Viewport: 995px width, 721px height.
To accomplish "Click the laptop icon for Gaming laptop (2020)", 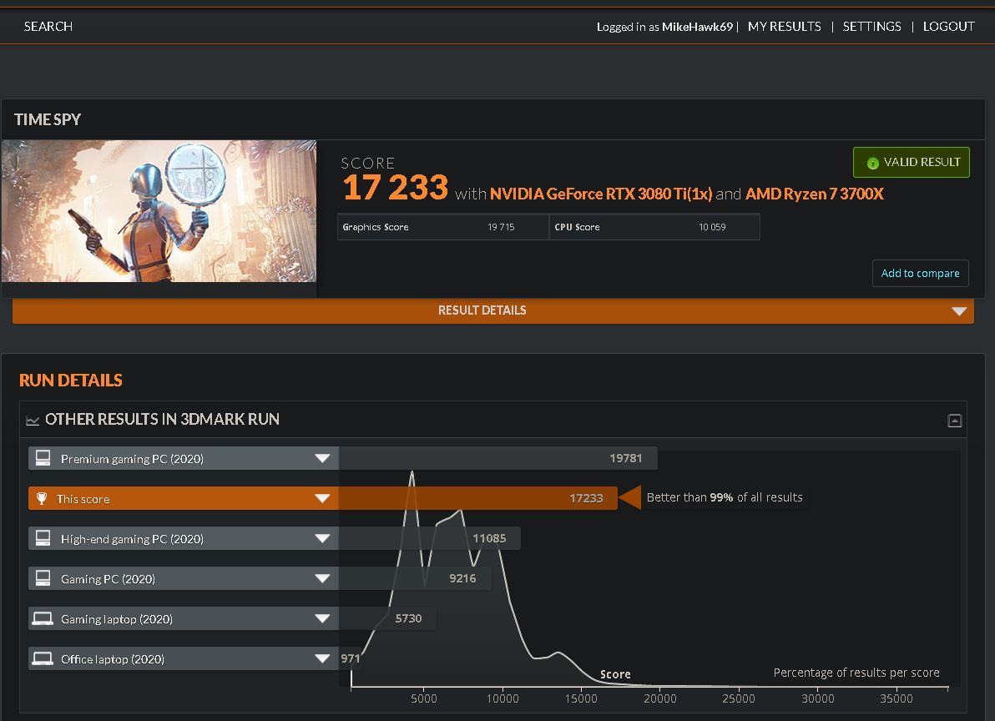I will [x=43, y=618].
